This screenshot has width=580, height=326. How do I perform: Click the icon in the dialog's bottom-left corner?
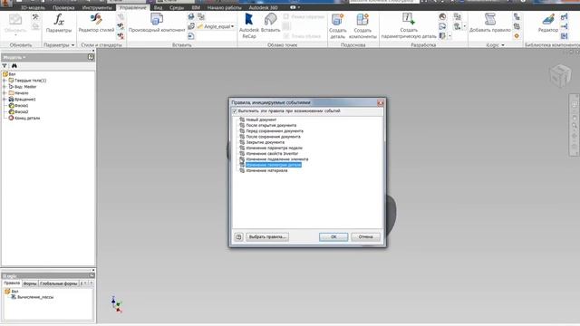238,237
